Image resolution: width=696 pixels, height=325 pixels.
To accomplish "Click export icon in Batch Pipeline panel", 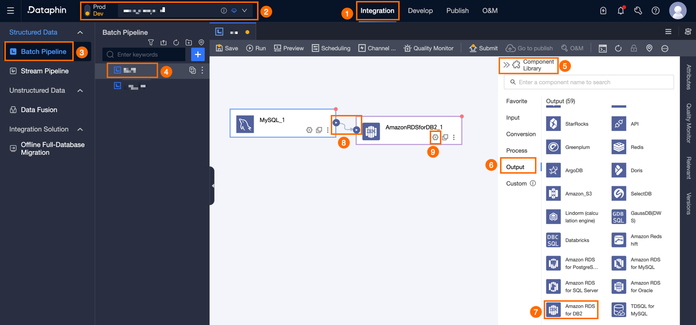I will (163, 43).
